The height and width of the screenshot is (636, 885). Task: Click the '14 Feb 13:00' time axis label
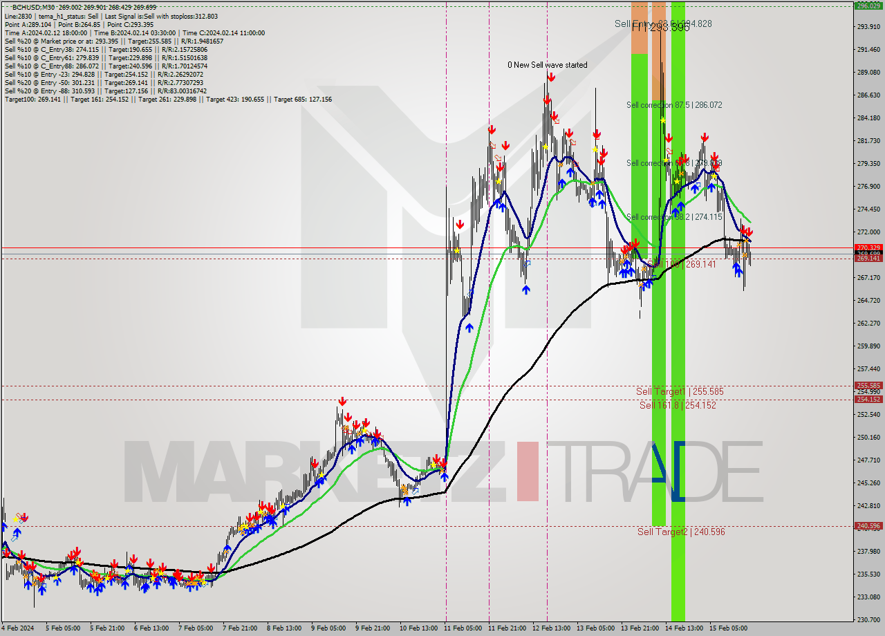pyautogui.click(x=684, y=628)
